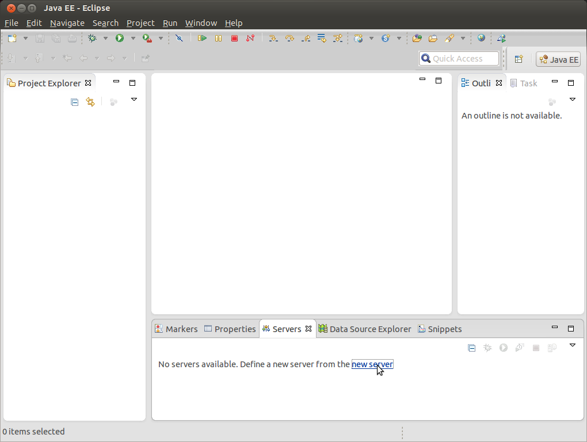Click the Project Explorer tab title
This screenshot has width=587, height=442.
click(x=49, y=83)
